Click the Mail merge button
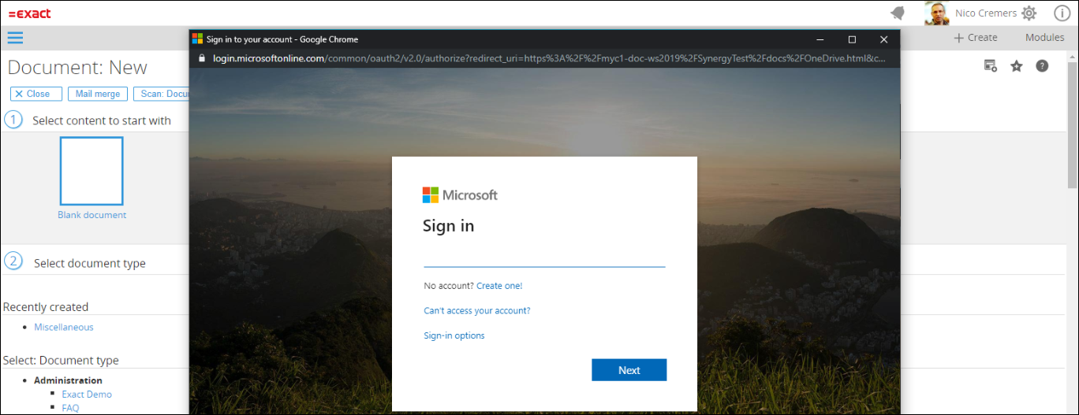 98,94
